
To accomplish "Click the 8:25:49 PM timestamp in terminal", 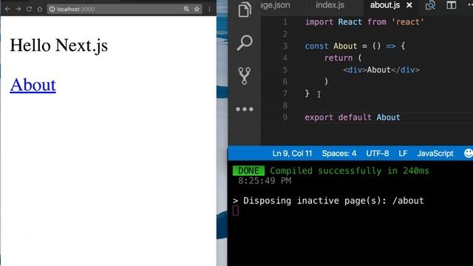I will [x=265, y=181].
